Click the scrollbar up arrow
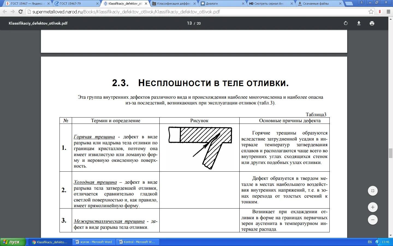The height and width of the screenshot is (246, 393). (391, 19)
